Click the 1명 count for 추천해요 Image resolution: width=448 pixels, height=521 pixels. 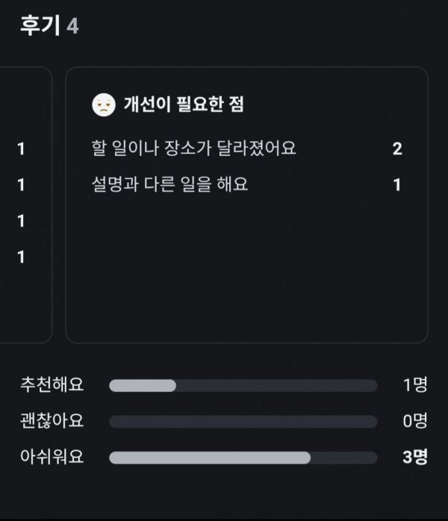[415, 385]
